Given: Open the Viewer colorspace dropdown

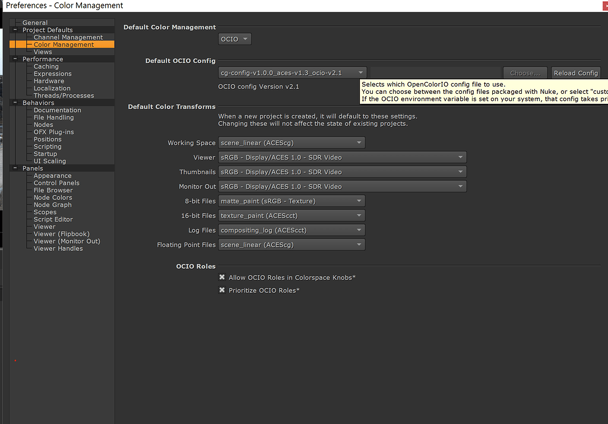Looking at the screenshot, I should coord(342,157).
